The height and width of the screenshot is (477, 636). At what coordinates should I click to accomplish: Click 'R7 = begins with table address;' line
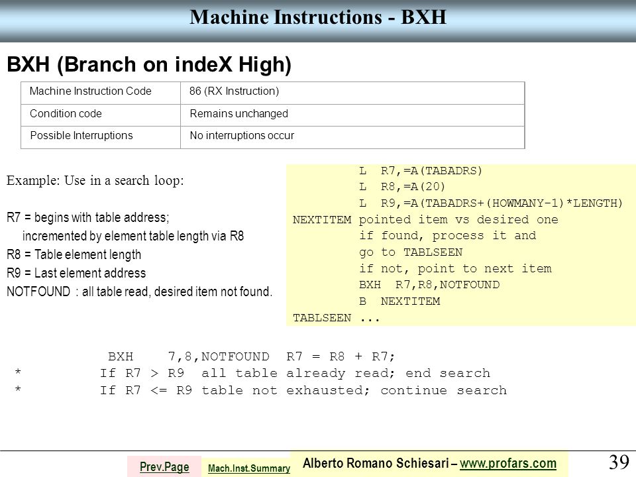tap(88, 218)
